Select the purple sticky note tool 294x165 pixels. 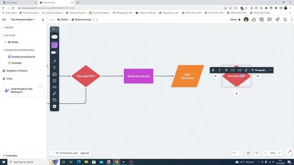click(54, 45)
